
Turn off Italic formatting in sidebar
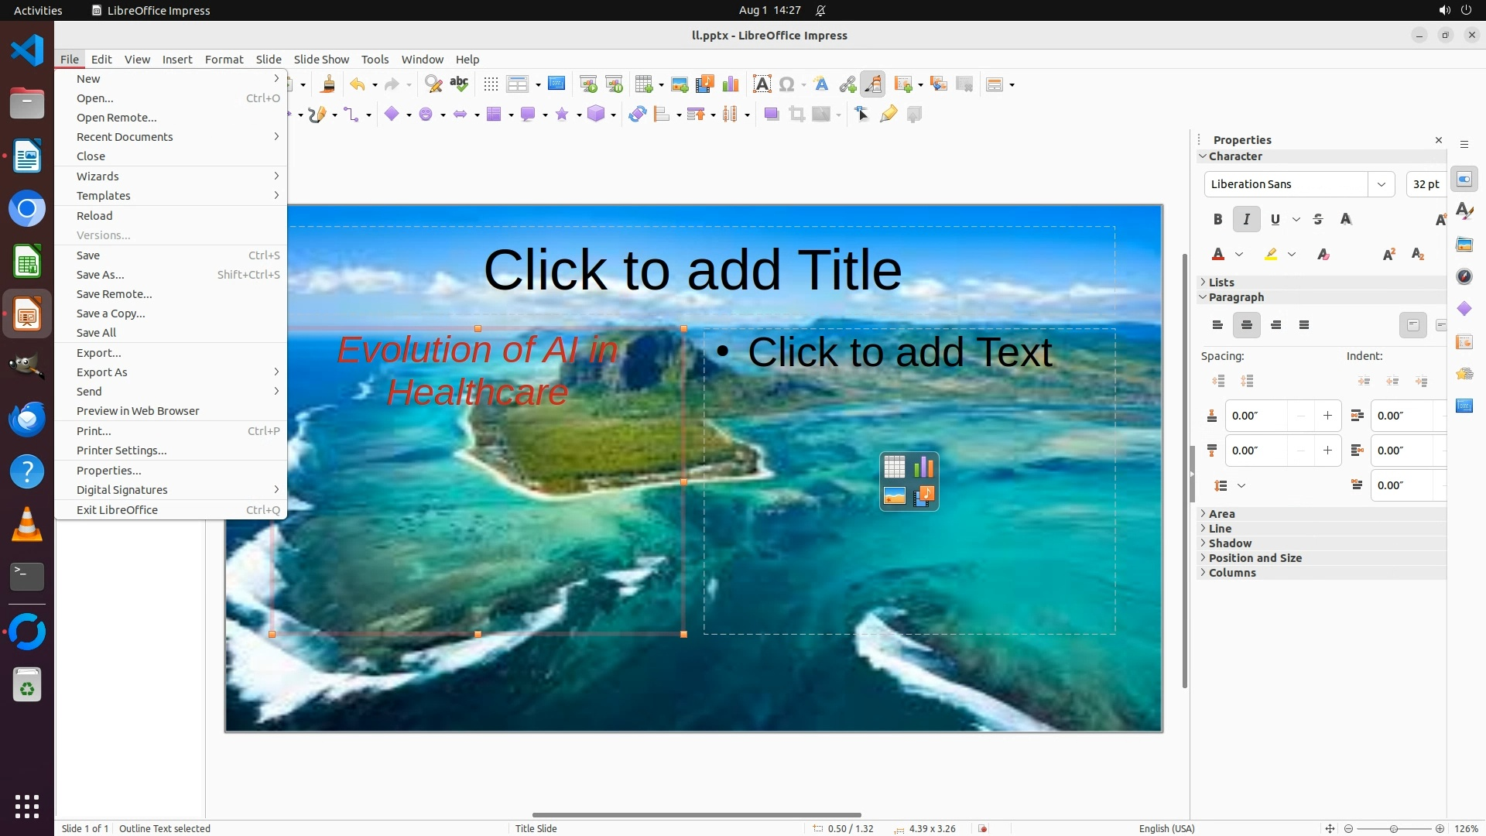(x=1246, y=220)
